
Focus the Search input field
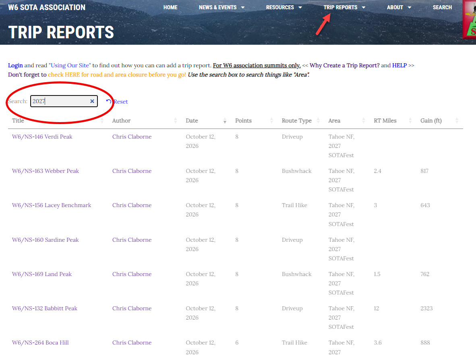click(64, 101)
